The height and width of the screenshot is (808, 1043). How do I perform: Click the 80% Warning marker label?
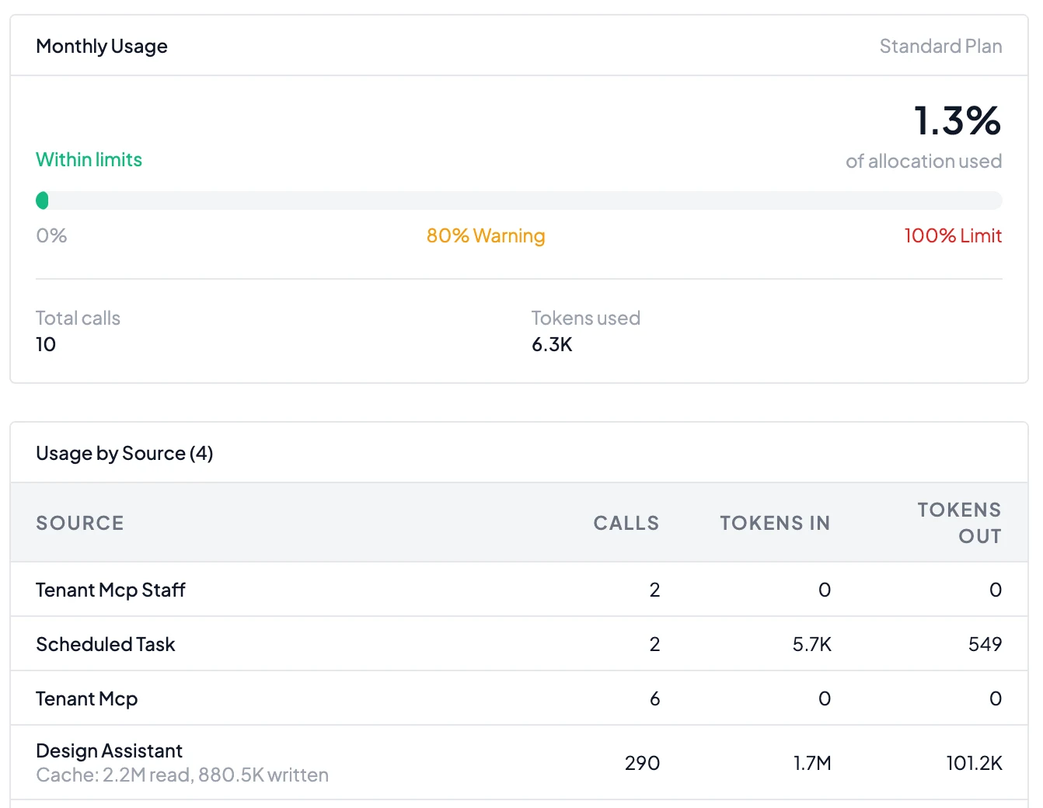click(486, 235)
